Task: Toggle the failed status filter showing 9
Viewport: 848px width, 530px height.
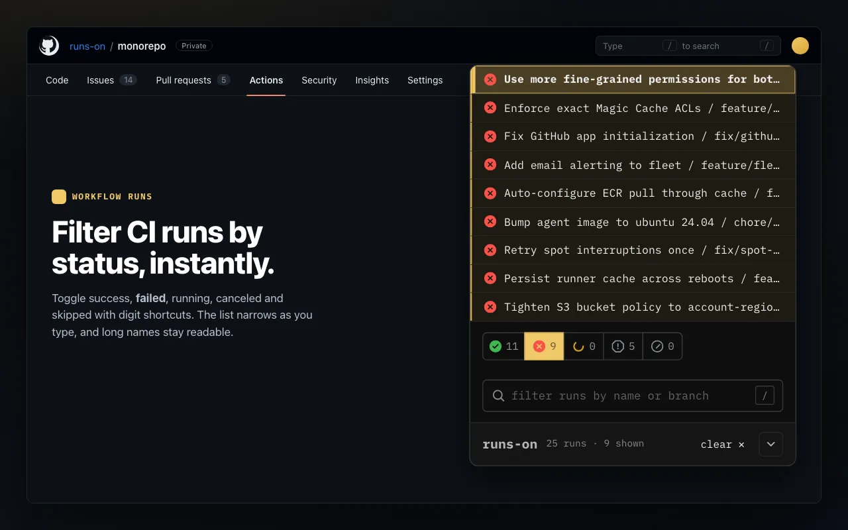Action: 544,346
